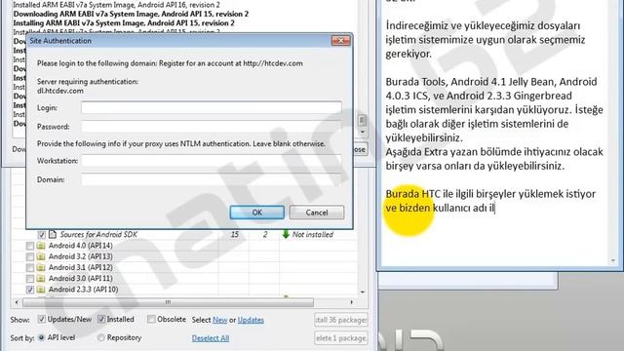Click the text cursor after 'kullanıcı adı il'

(x=494, y=208)
